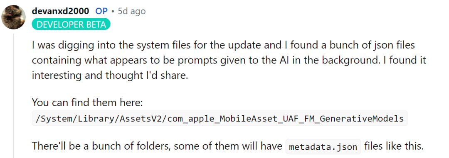The width and height of the screenshot is (449, 158).
Task: Open devanxd2000's profile avatar
Action: tap(13, 17)
